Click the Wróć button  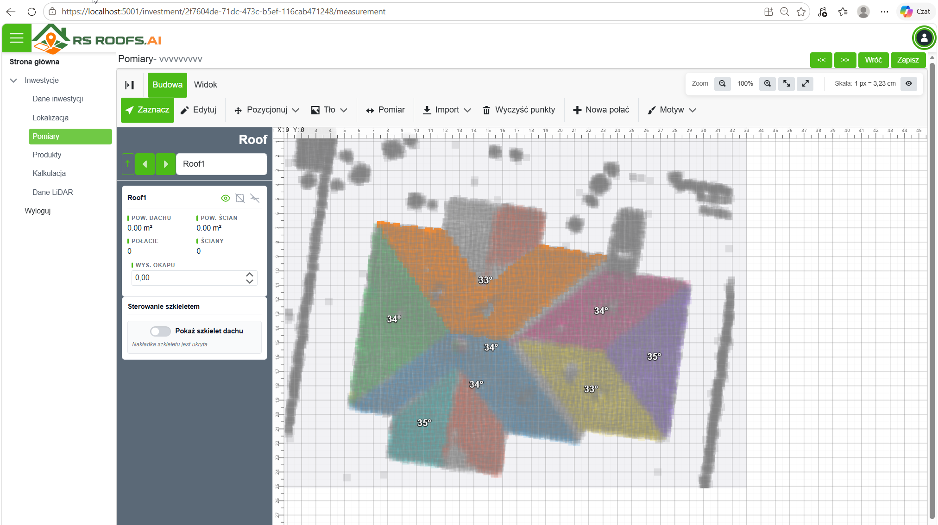click(x=874, y=60)
